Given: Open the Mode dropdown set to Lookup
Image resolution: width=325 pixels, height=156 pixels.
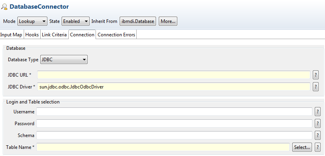Looking at the screenshot, I should [32, 21].
